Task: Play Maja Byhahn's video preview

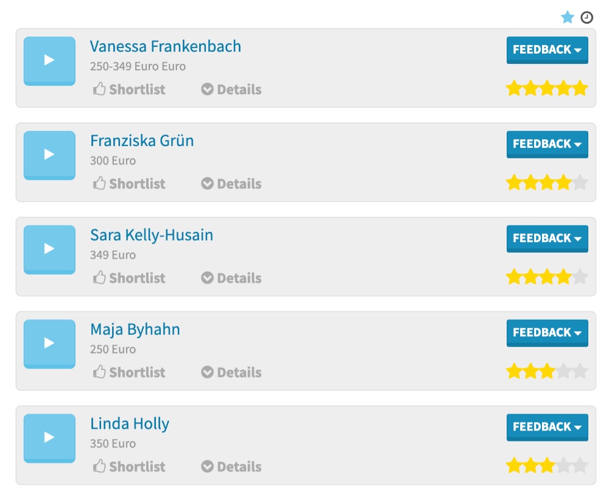Action: [49, 344]
